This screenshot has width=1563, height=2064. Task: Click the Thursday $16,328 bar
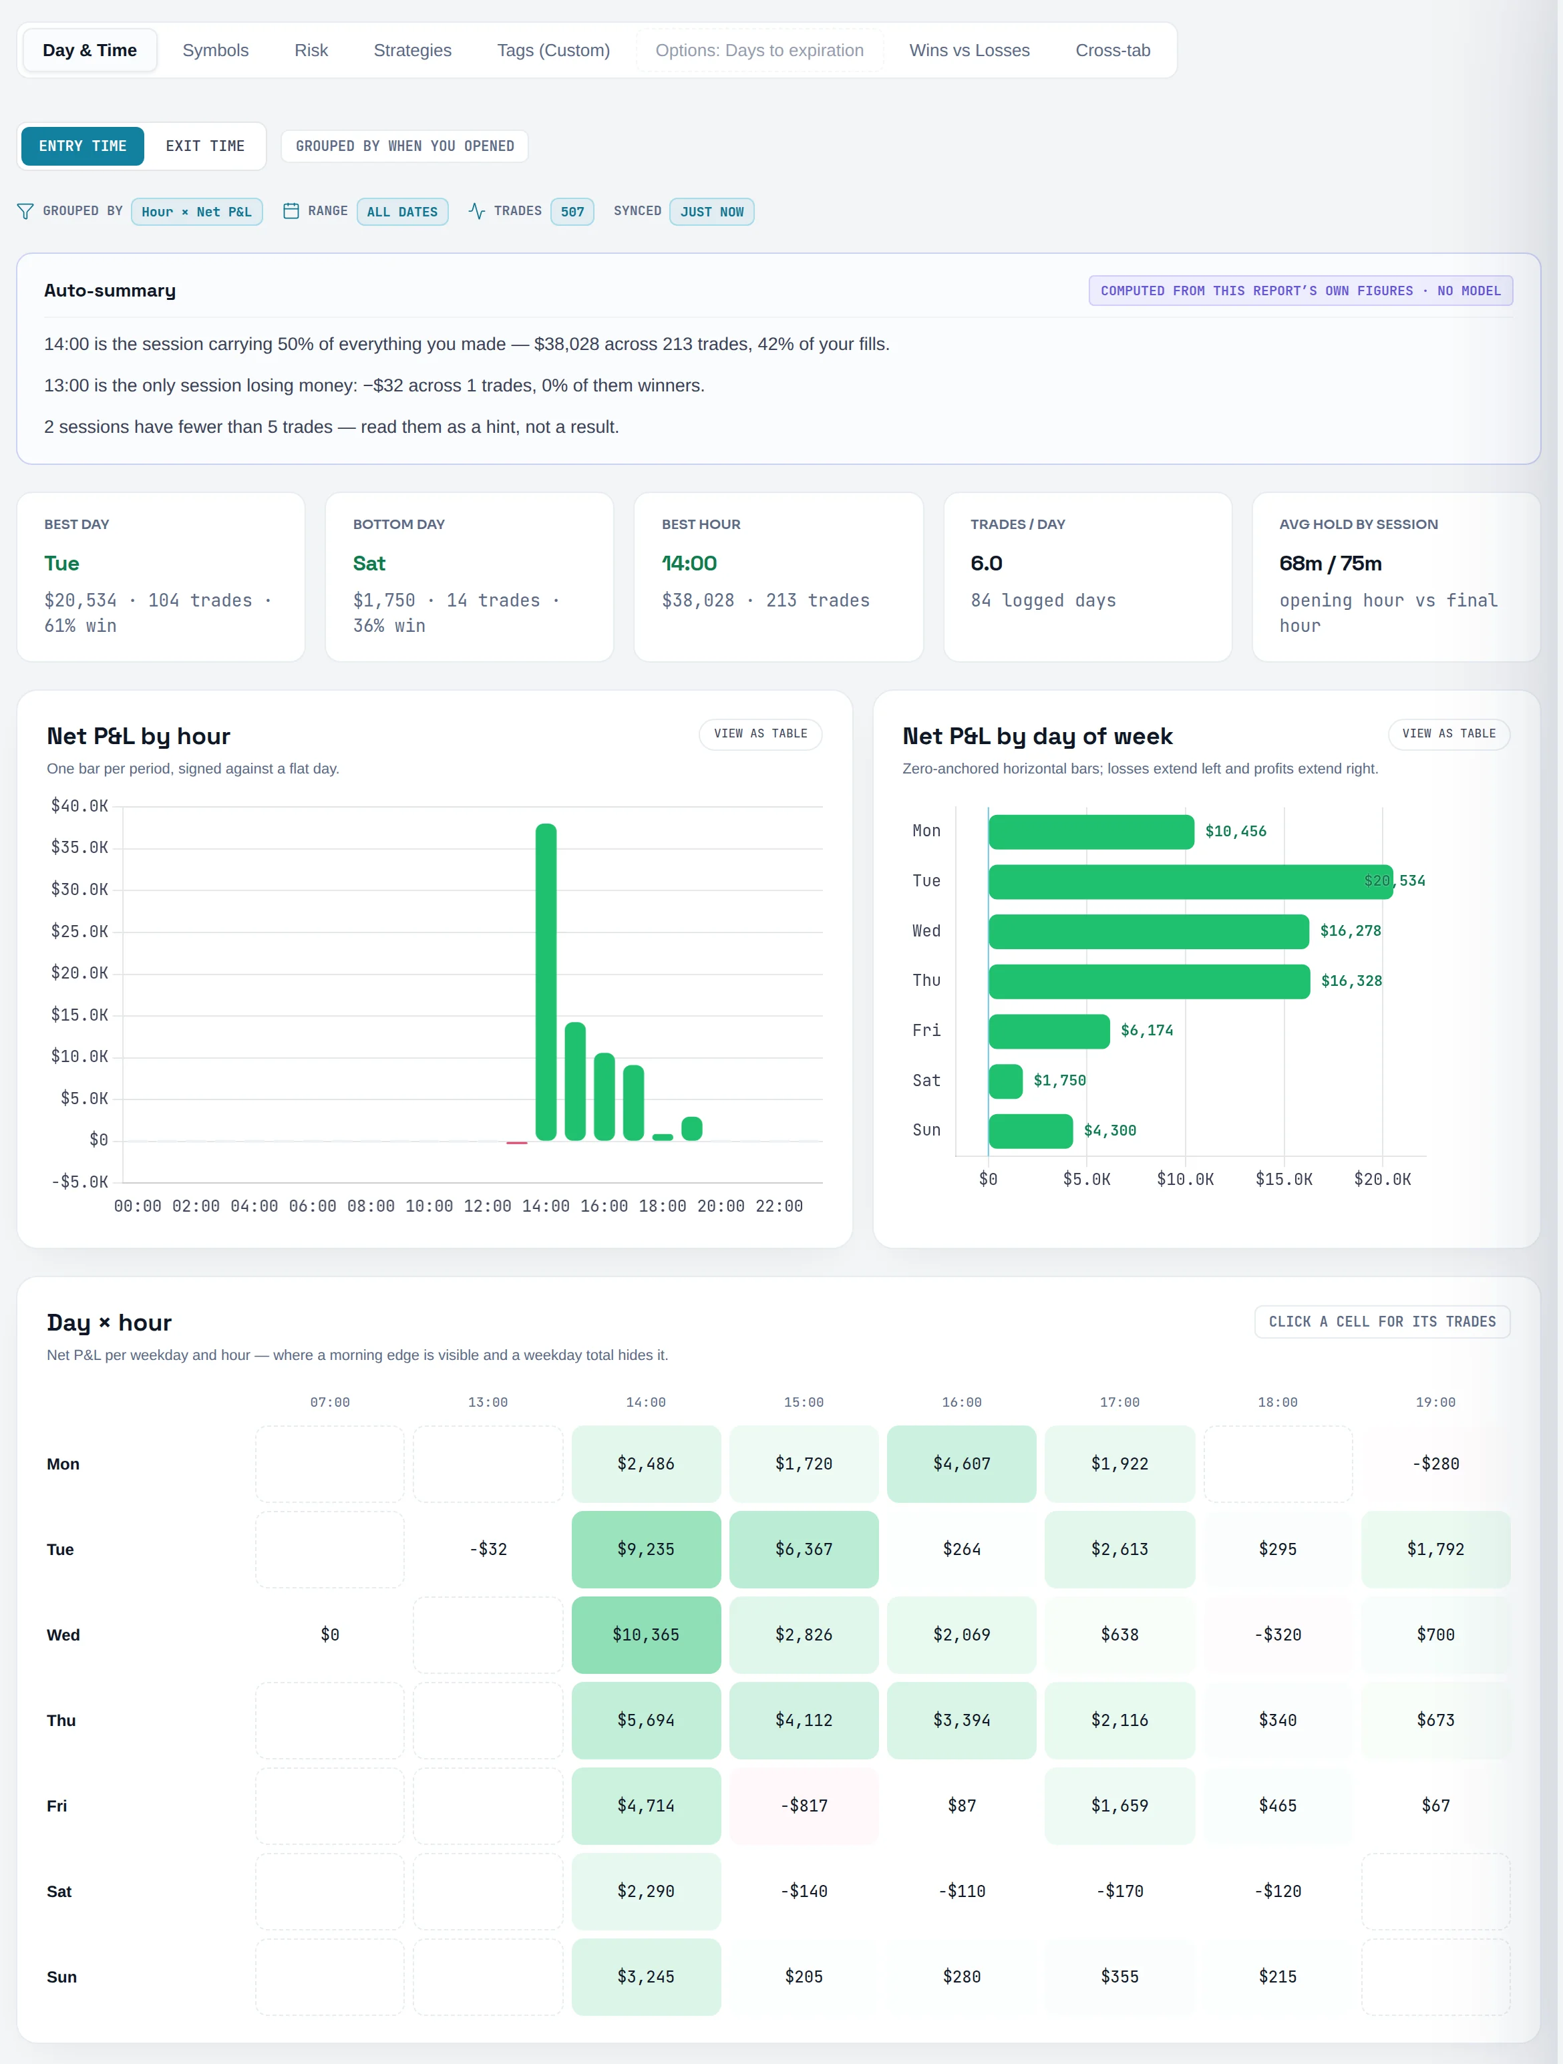click(1150, 982)
